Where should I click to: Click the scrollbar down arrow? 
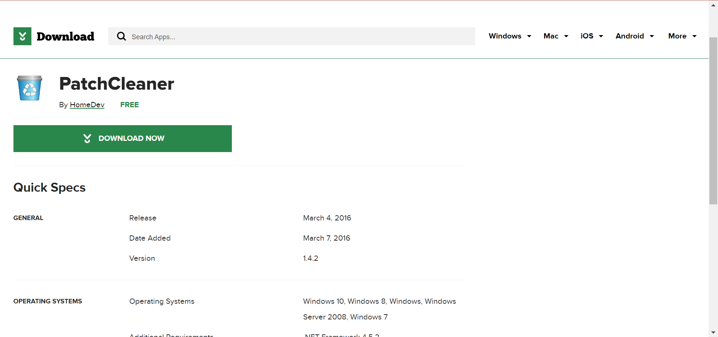713,333
